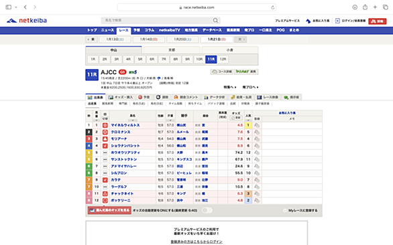Viewport: 393px width, 245px height.
Task: Open favorite horses icon in header
Action: point(308,21)
